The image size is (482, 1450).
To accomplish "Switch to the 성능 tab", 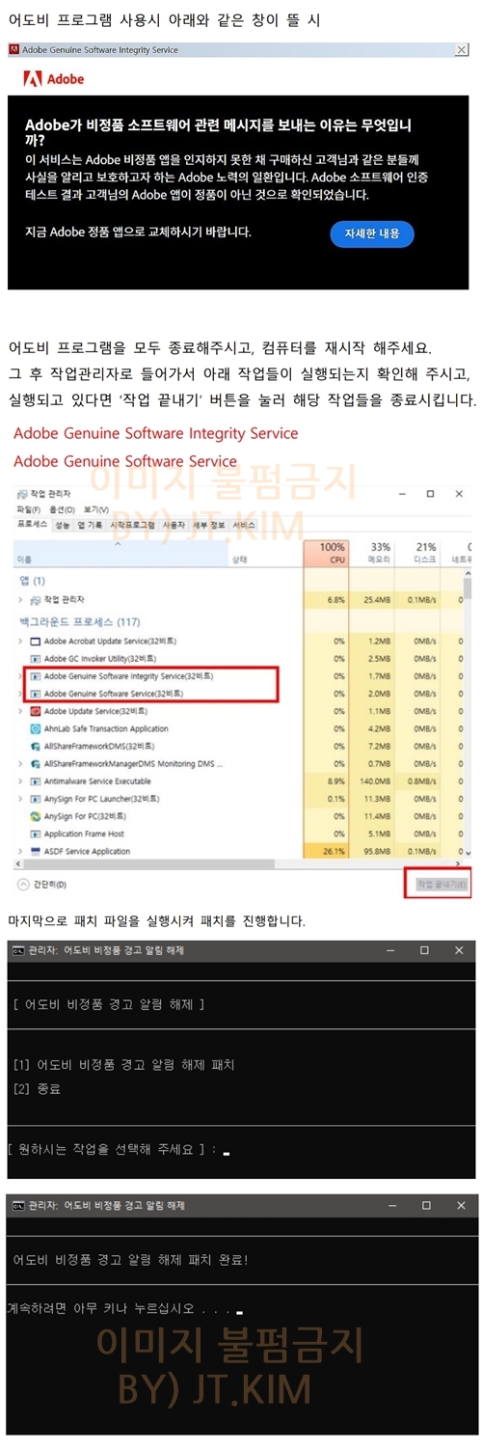I will pos(63,525).
